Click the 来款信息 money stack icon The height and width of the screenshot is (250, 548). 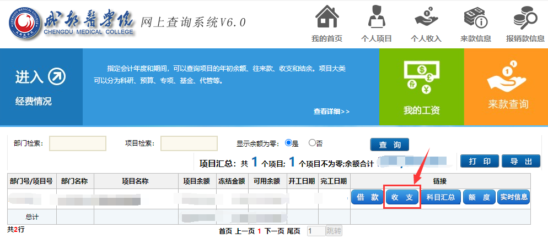pyautogui.click(x=475, y=17)
